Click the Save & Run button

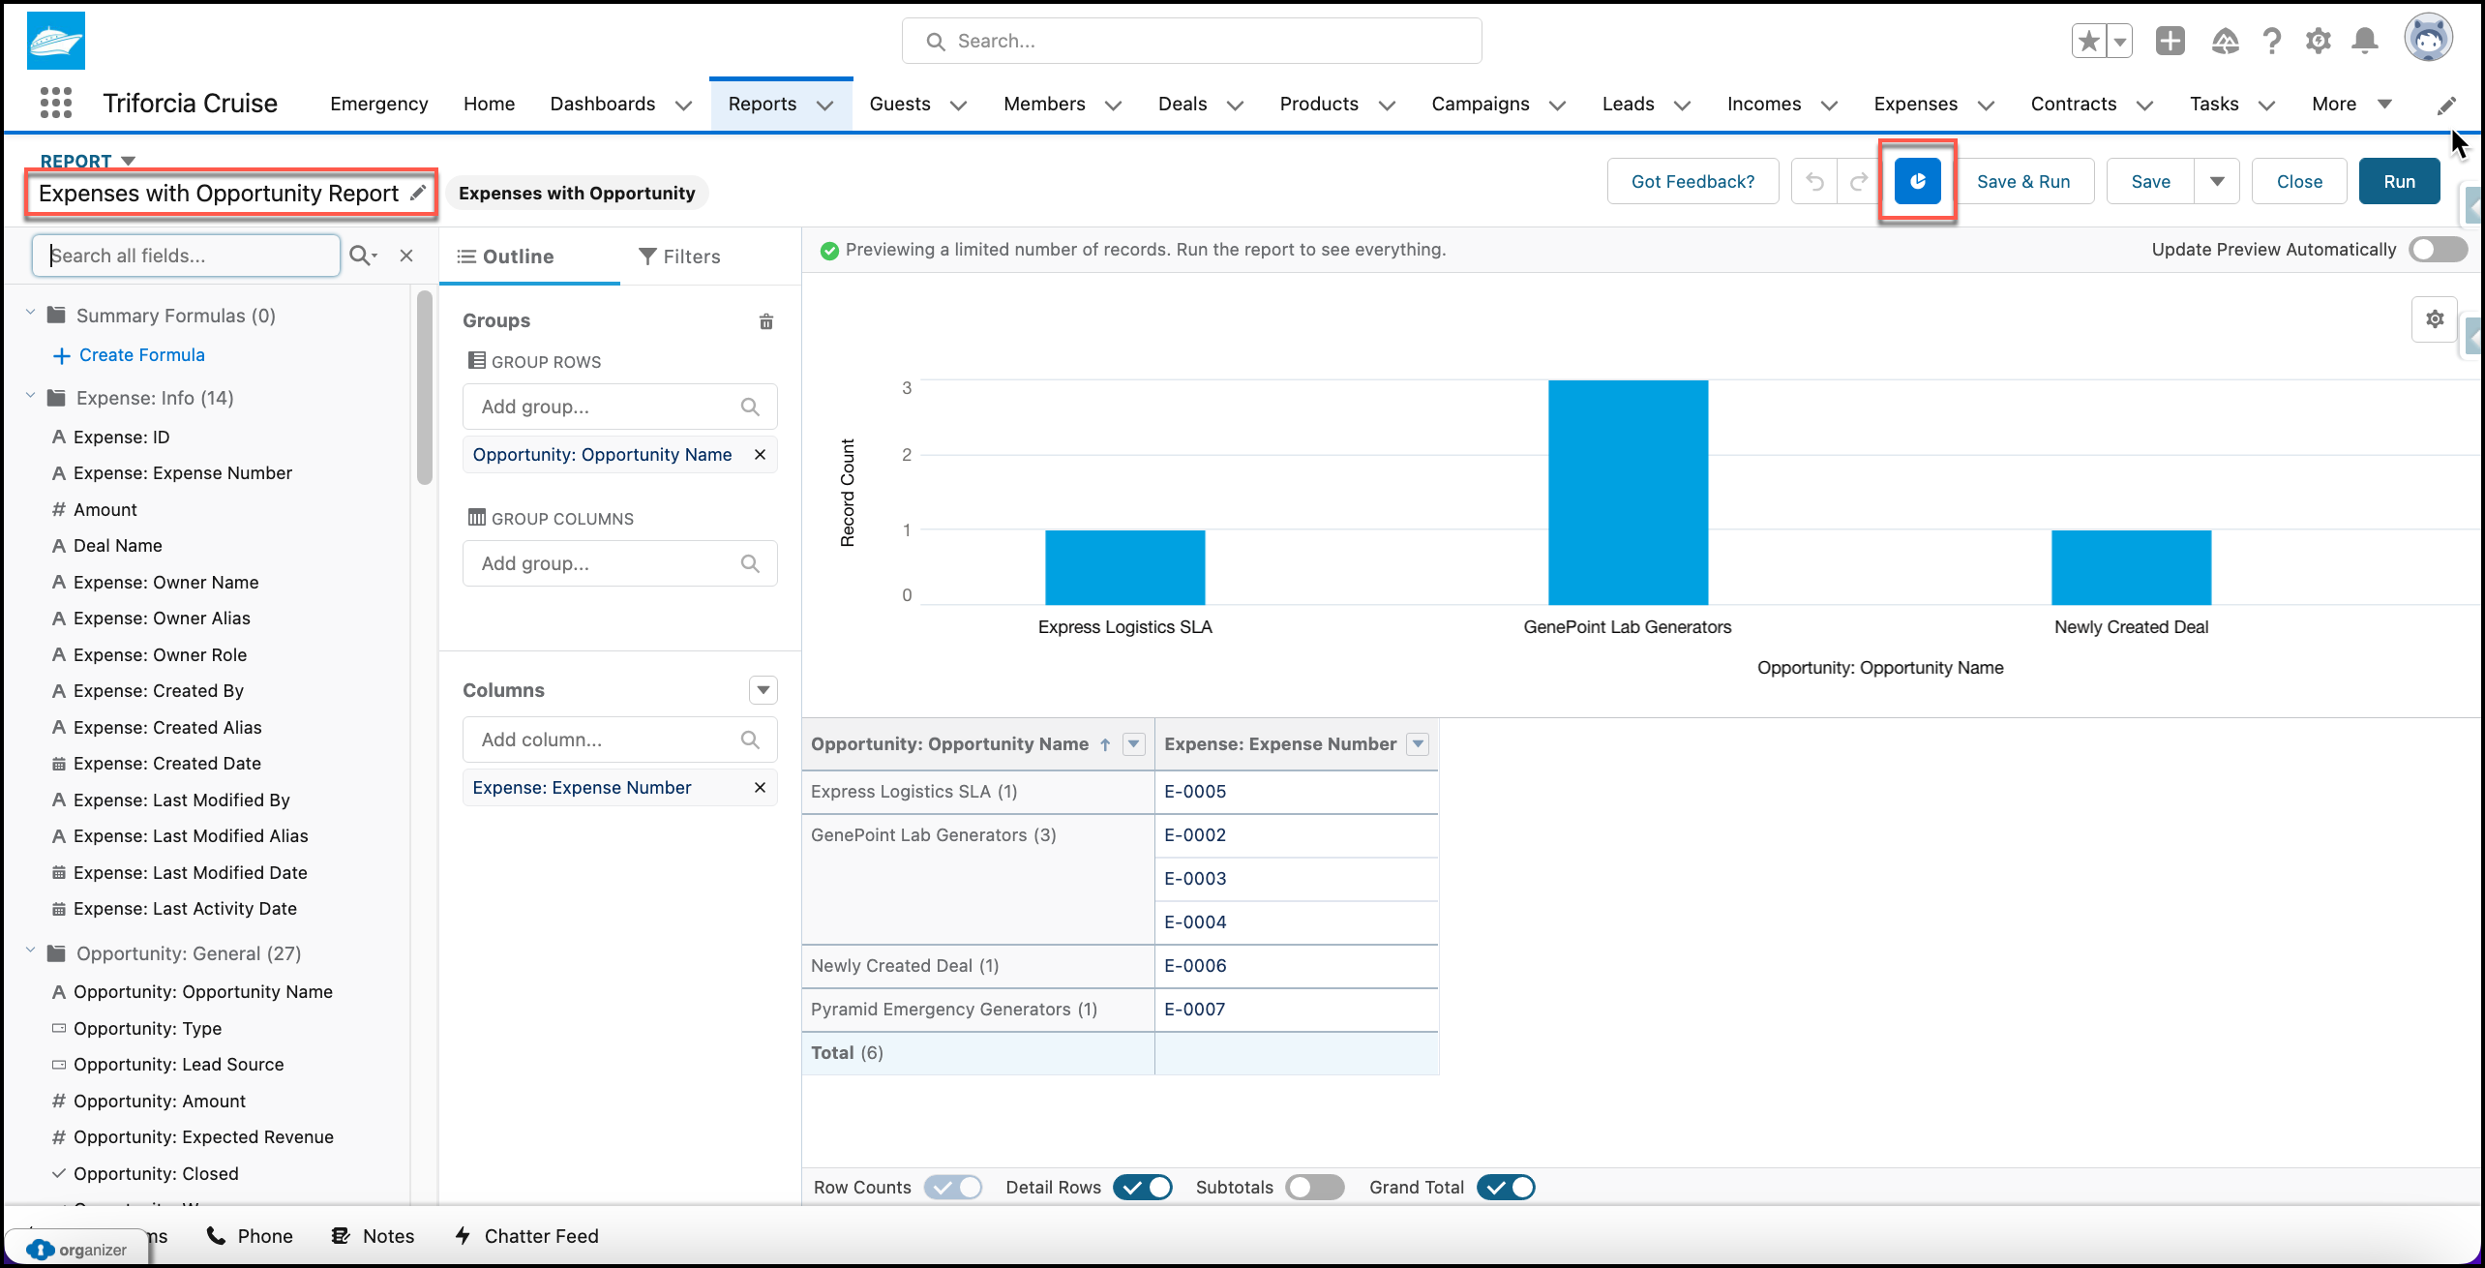click(2023, 181)
